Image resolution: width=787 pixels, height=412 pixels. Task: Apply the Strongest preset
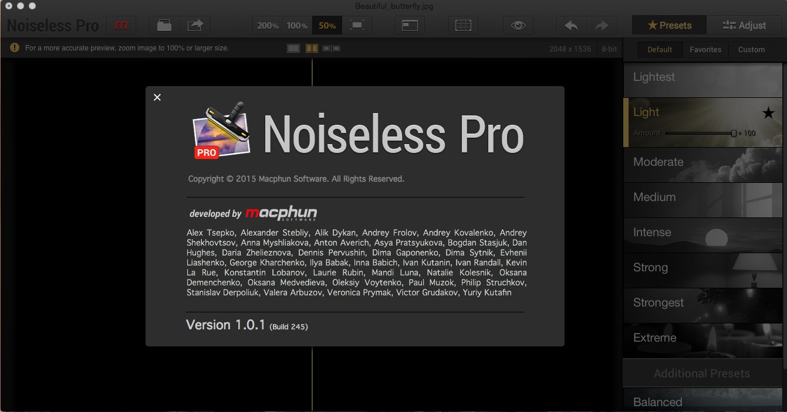702,305
